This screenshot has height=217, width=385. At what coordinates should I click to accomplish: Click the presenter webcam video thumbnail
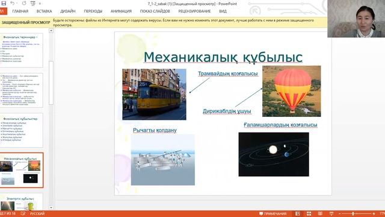pyautogui.click(x=356, y=19)
